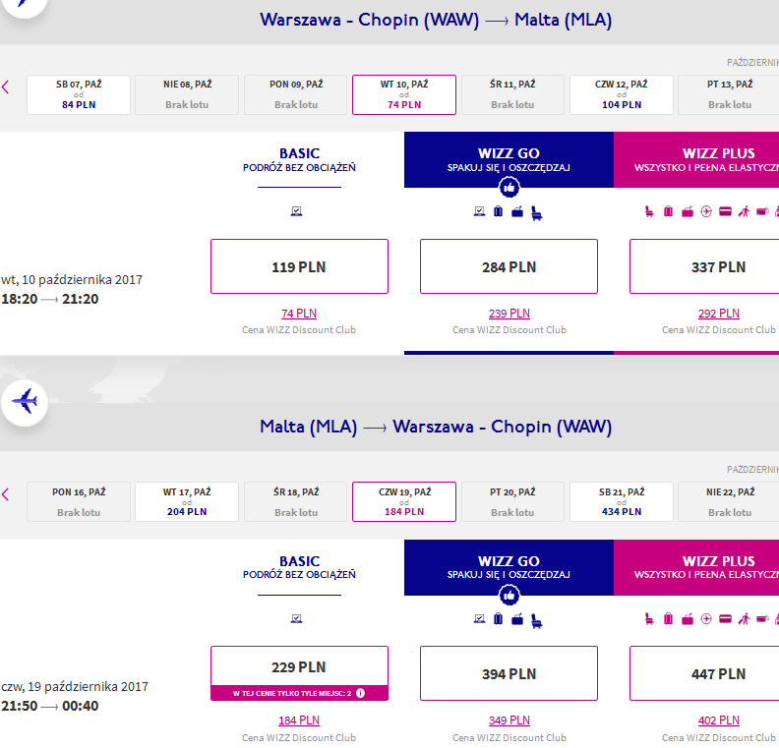Choose return BASIC fare 229 PLN
This screenshot has height=748, width=779.
coord(299,673)
